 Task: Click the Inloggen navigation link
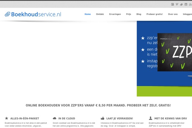(x=187, y=14)
